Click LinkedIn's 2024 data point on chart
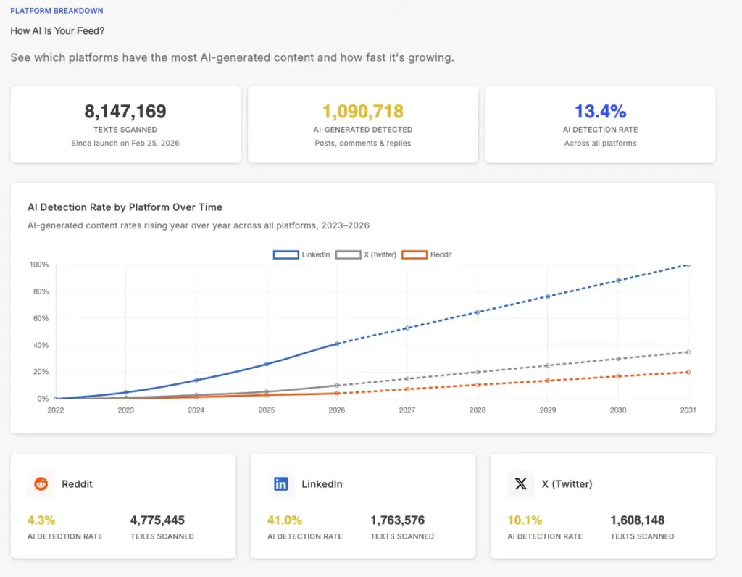 (196, 380)
